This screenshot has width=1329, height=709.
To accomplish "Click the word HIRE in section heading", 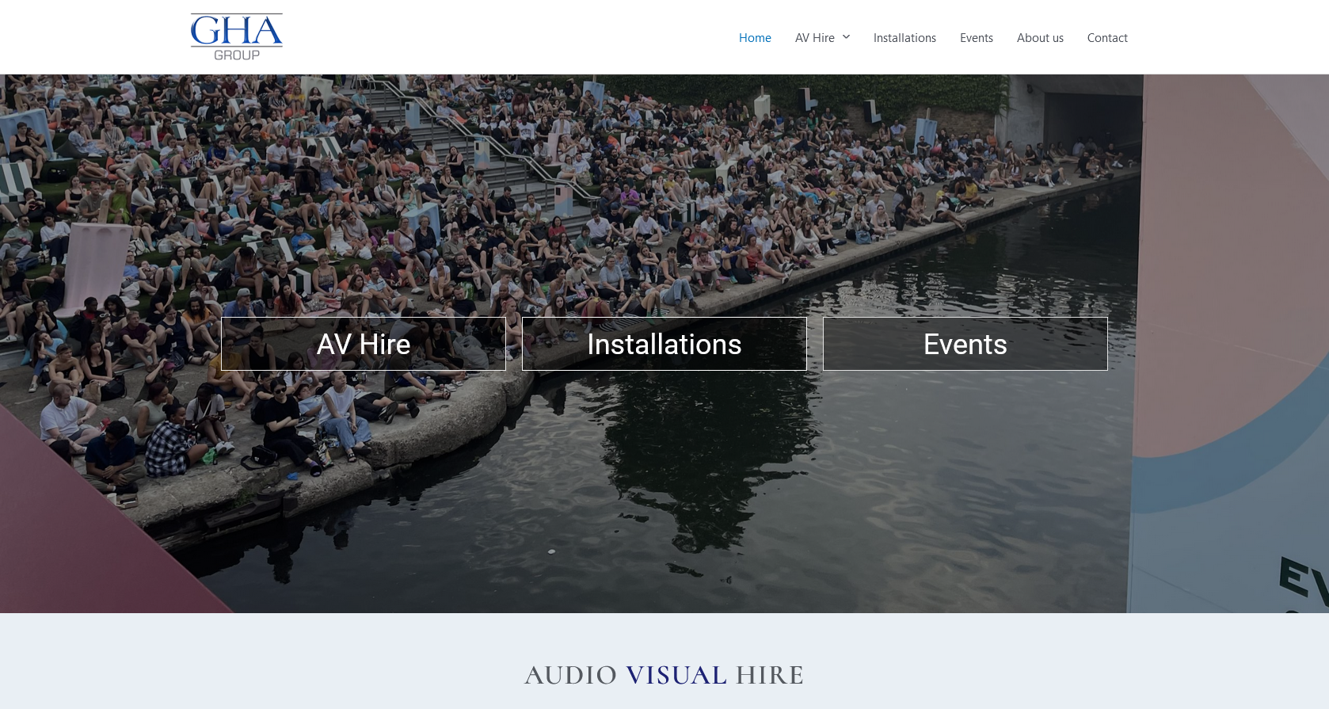I will 770,675.
